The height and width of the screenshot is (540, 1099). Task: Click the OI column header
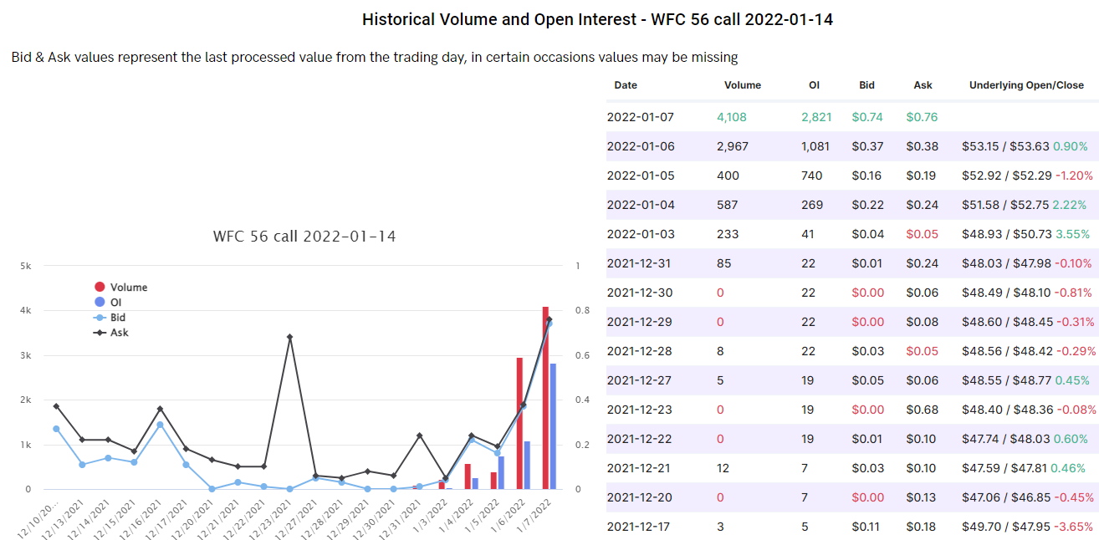click(814, 85)
